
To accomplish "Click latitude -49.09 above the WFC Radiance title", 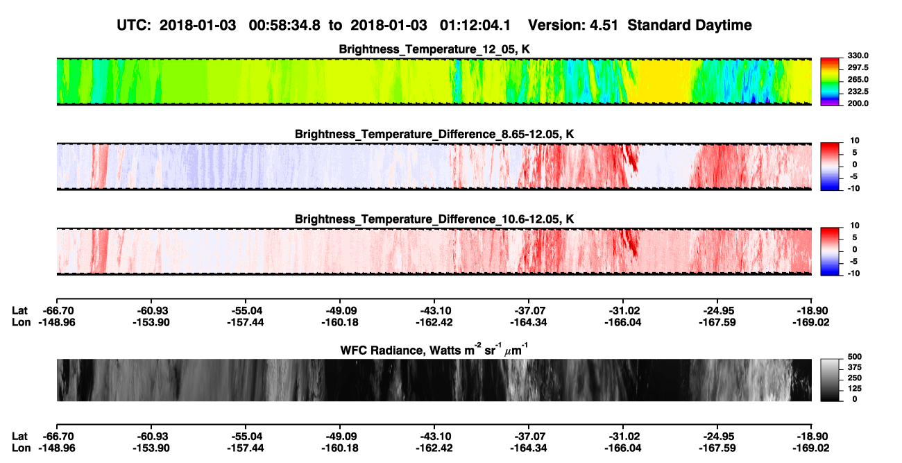I will click(x=340, y=310).
